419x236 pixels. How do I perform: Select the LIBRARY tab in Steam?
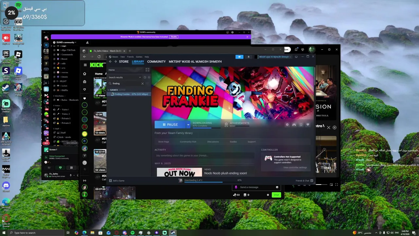pyautogui.click(x=138, y=62)
